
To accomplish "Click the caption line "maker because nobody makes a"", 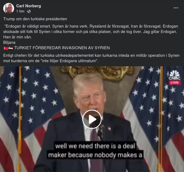I will click(95, 155).
